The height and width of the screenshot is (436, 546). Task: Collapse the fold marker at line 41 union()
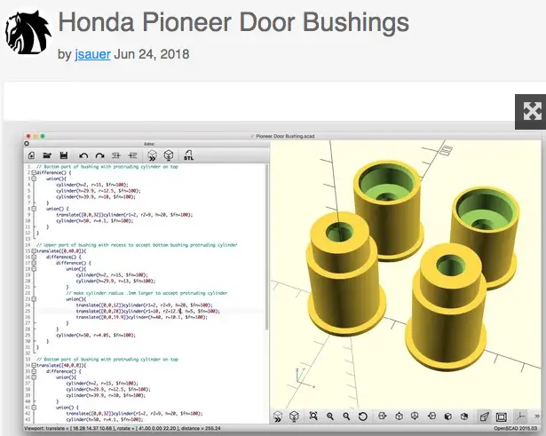click(x=34, y=408)
